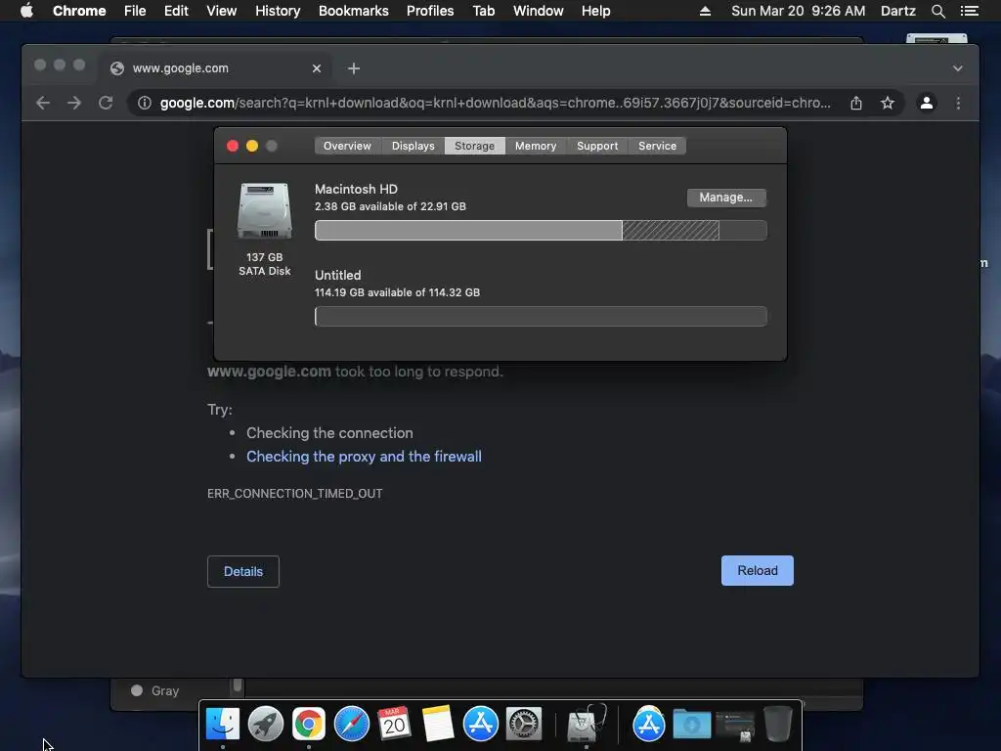The image size is (1001, 751).
Task: Open Spotlight search in menu bar
Action: pyautogui.click(x=937, y=11)
